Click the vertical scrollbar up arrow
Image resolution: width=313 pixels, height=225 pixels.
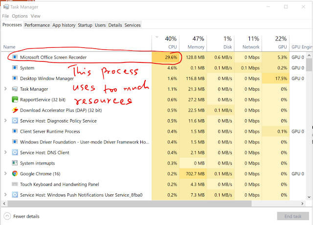[x=309, y=55]
